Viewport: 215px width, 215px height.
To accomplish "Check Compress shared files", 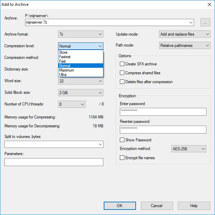I will tap(122, 73).
